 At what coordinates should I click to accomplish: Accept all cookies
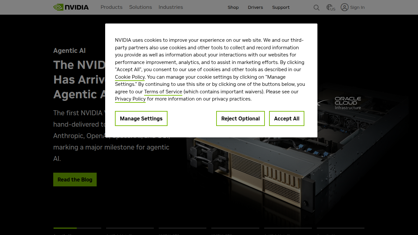(287, 118)
